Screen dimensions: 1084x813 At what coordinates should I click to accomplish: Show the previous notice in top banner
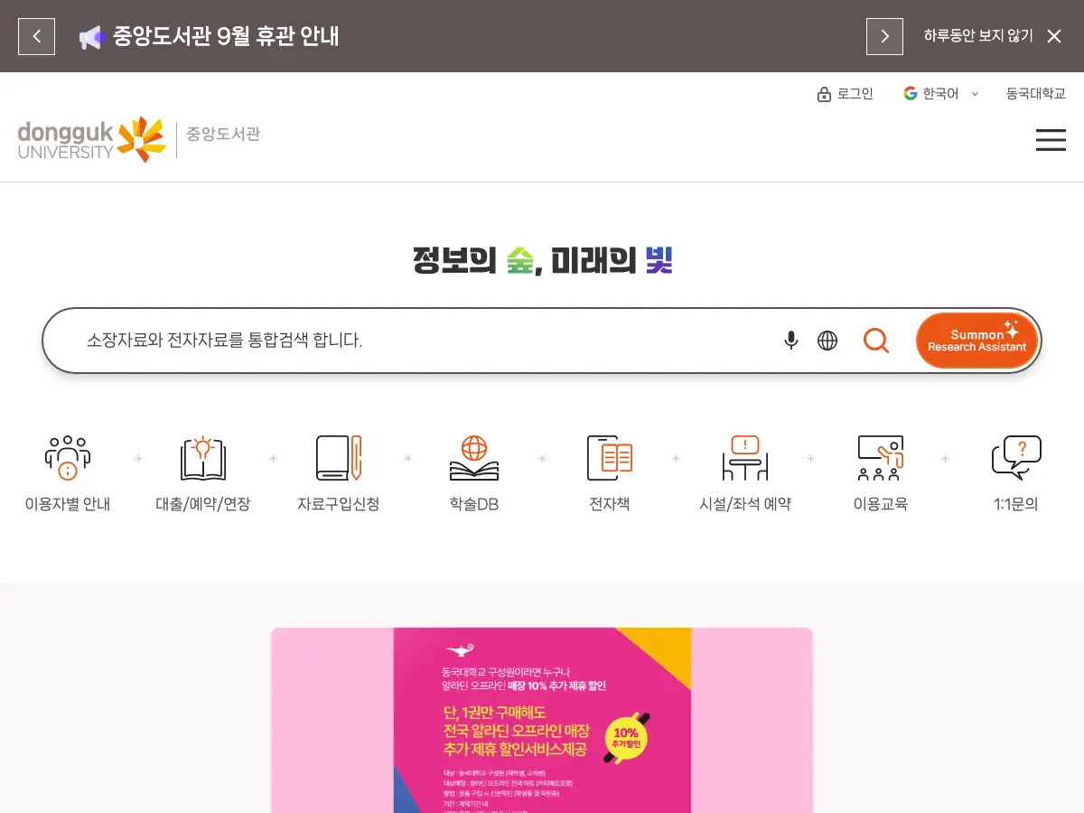pos(36,36)
